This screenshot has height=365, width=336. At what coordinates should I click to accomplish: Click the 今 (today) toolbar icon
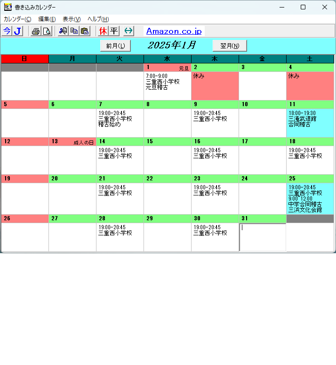7,31
